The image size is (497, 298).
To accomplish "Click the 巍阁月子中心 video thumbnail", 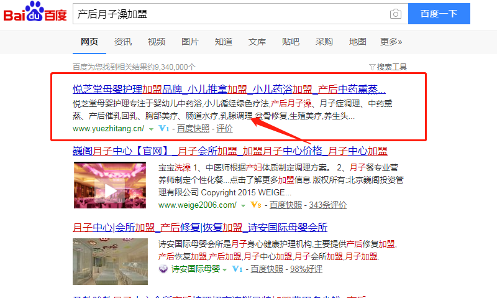I will (109, 187).
